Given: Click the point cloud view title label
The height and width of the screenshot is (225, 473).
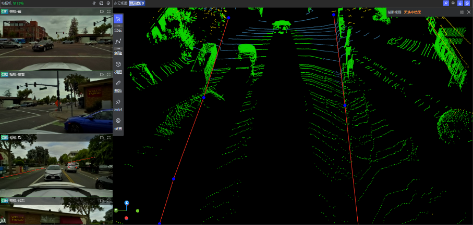Looking at the screenshot, I should coord(120,3).
